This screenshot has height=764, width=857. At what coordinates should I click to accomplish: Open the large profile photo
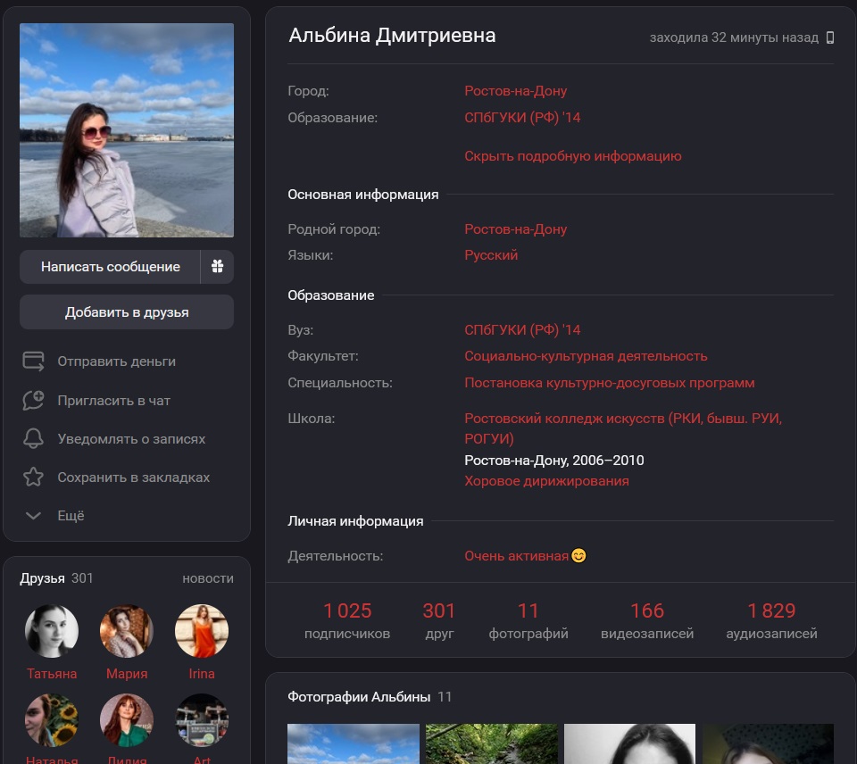[127, 130]
